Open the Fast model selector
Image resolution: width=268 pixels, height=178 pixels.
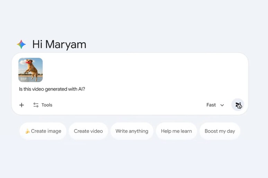tap(211, 105)
